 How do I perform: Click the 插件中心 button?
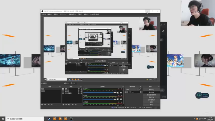(151, 90)
